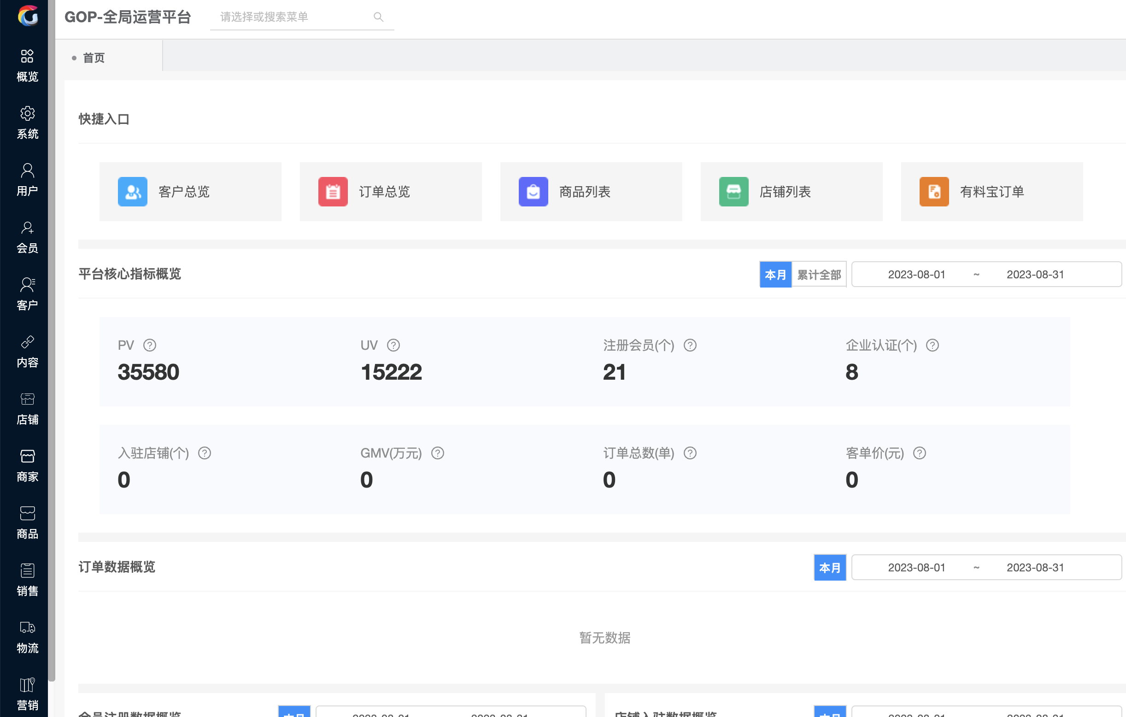Open the 店铺列表 shortcut label
Image resolution: width=1126 pixels, height=717 pixels.
point(785,192)
